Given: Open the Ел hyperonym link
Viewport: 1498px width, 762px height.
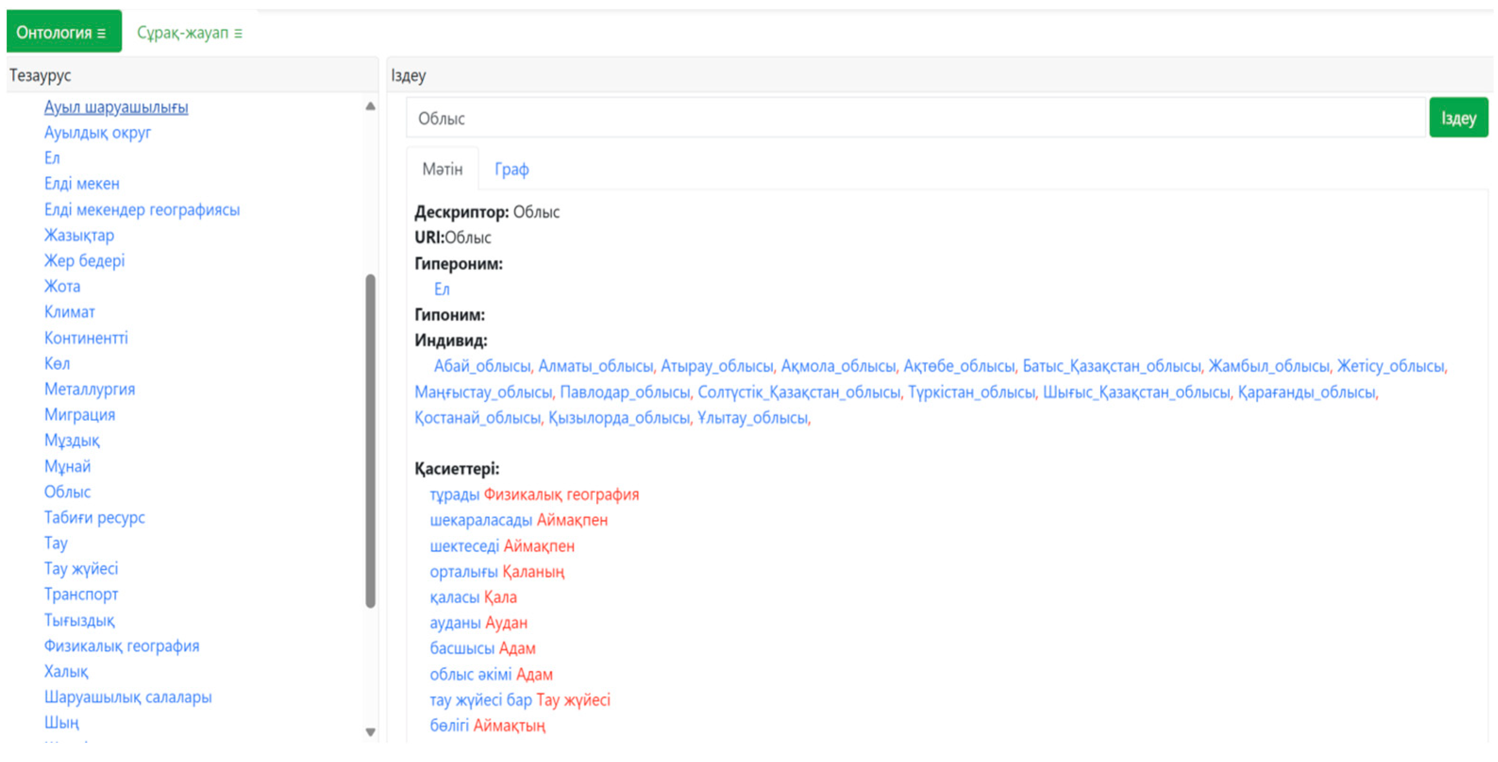Looking at the screenshot, I should 441,289.
